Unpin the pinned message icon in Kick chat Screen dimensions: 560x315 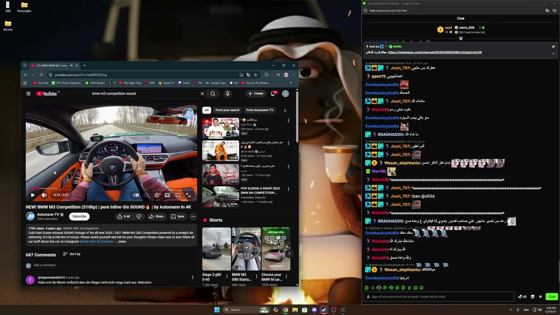pyautogui.click(x=553, y=46)
